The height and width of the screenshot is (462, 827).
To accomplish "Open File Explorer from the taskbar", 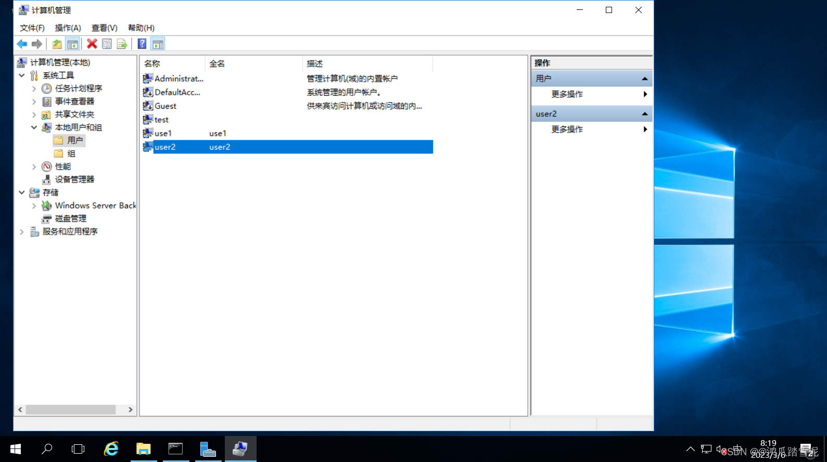I will pyautogui.click(x=143, y=449).
